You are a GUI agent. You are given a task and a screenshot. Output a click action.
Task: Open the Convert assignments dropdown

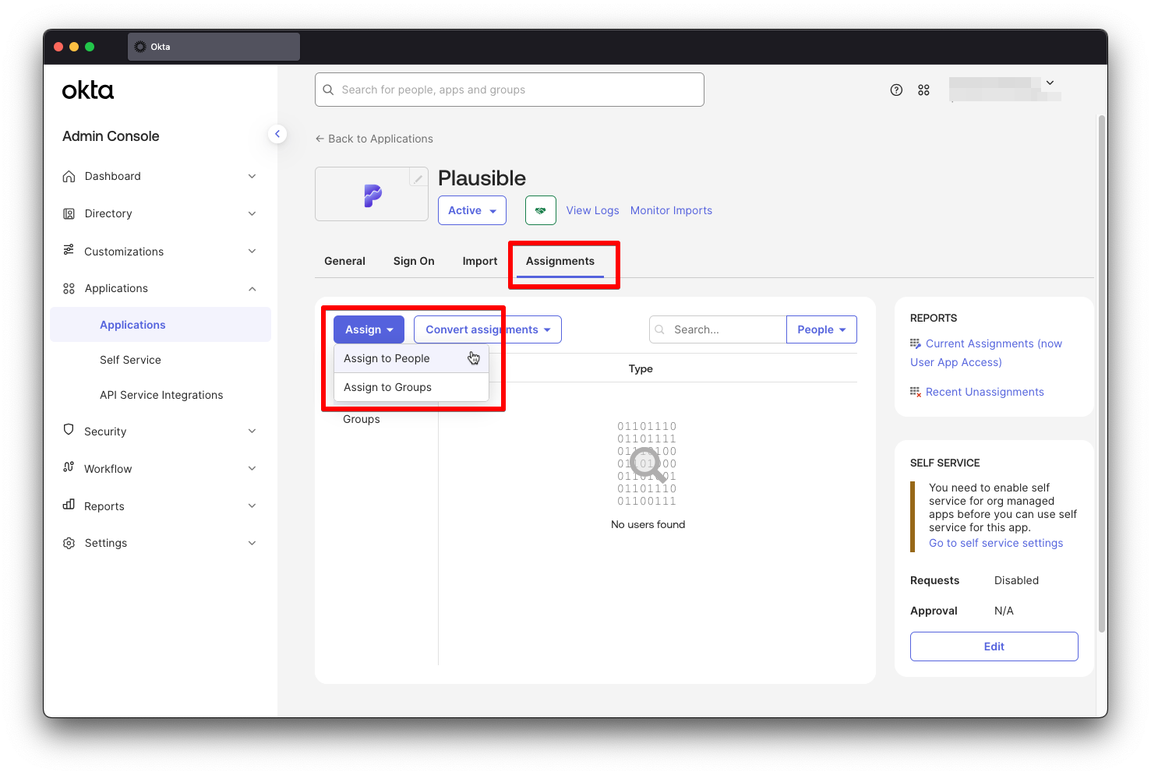[x=487, y=329]
